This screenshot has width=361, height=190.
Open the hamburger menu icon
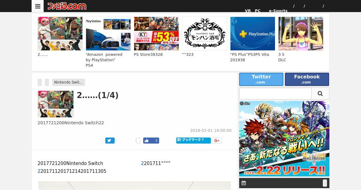tap(38, 6)
